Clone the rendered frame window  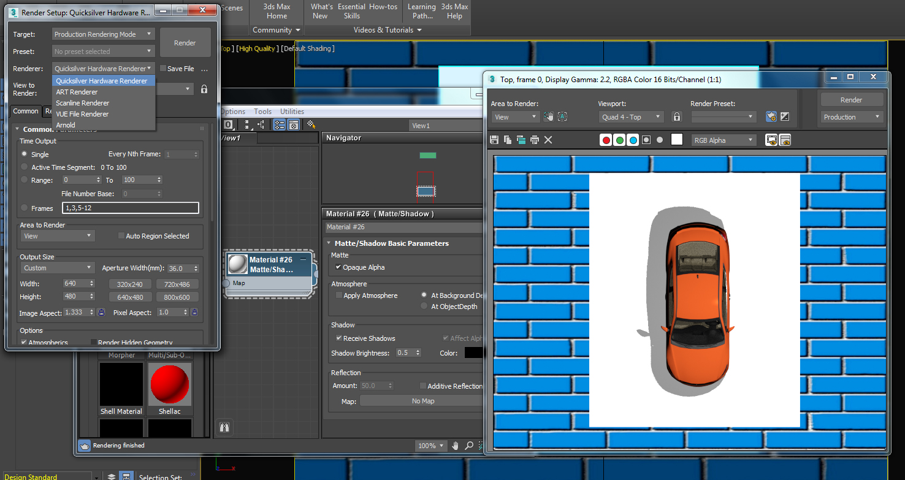520,140
